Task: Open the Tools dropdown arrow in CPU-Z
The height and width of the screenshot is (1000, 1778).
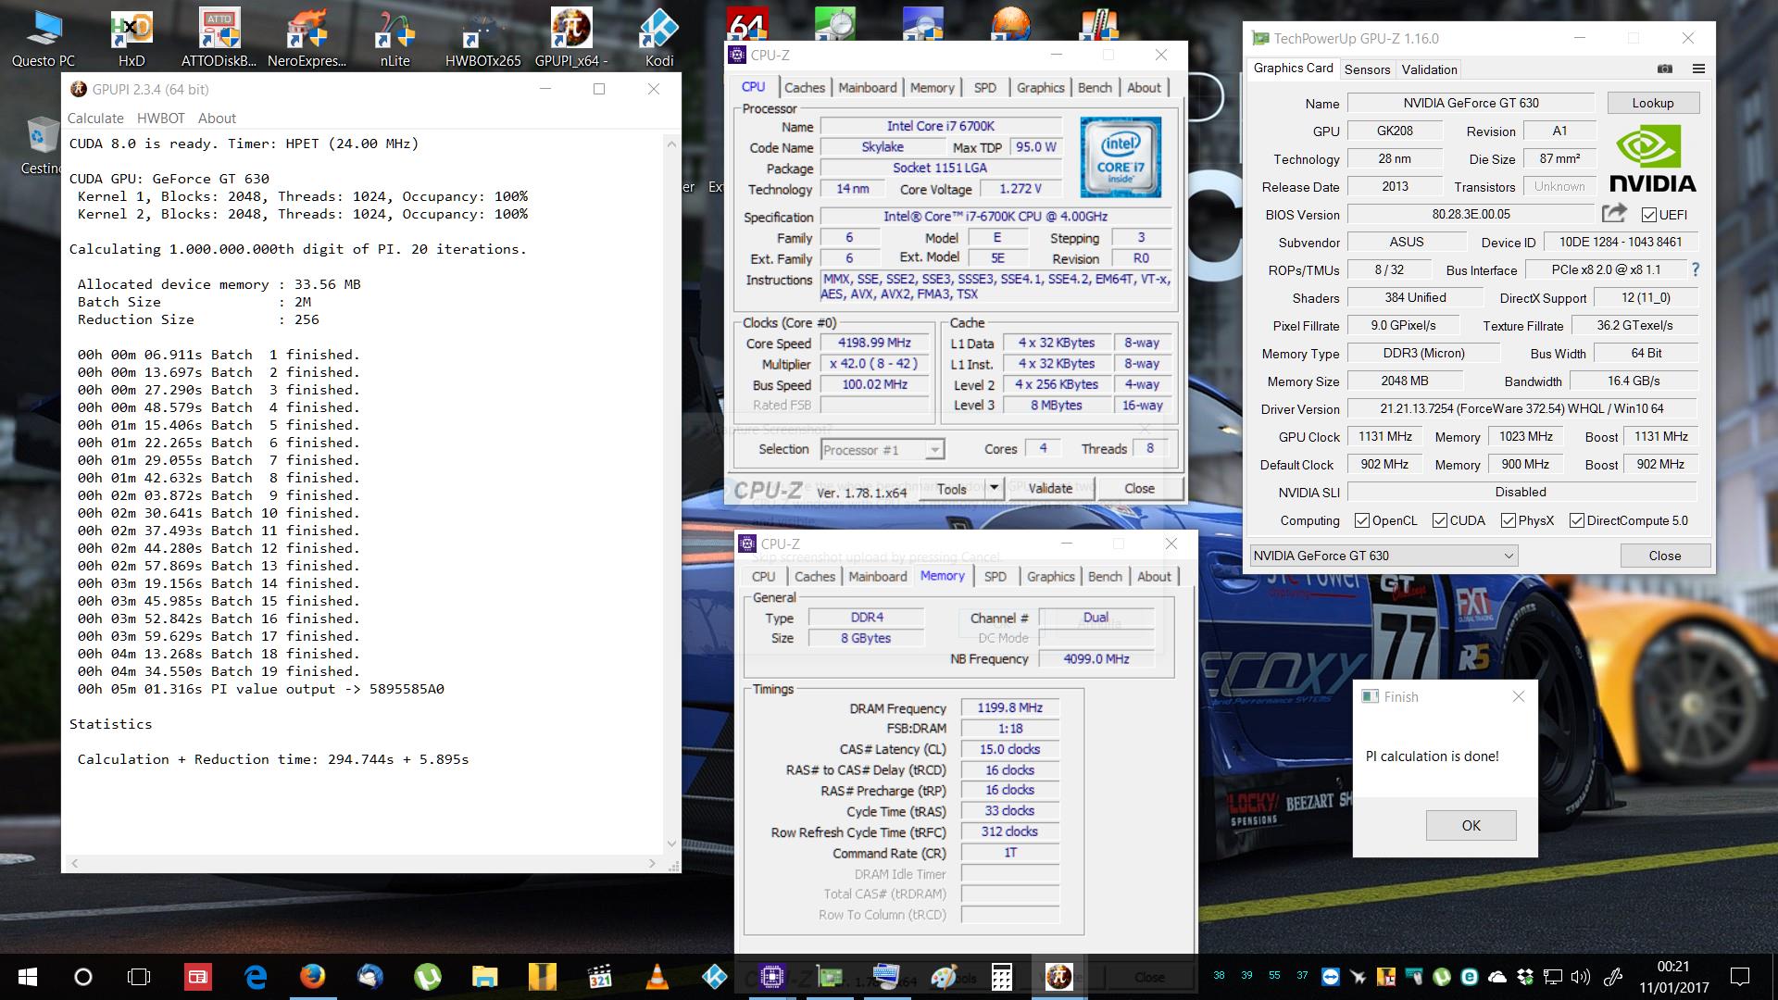Action: (x=994, y=488)
